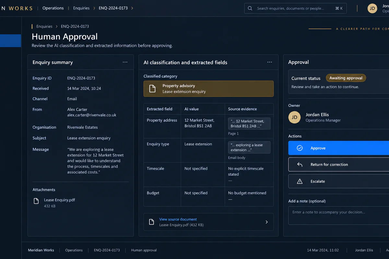
Task: Click Return for correction button
Action: coord(339,164)
